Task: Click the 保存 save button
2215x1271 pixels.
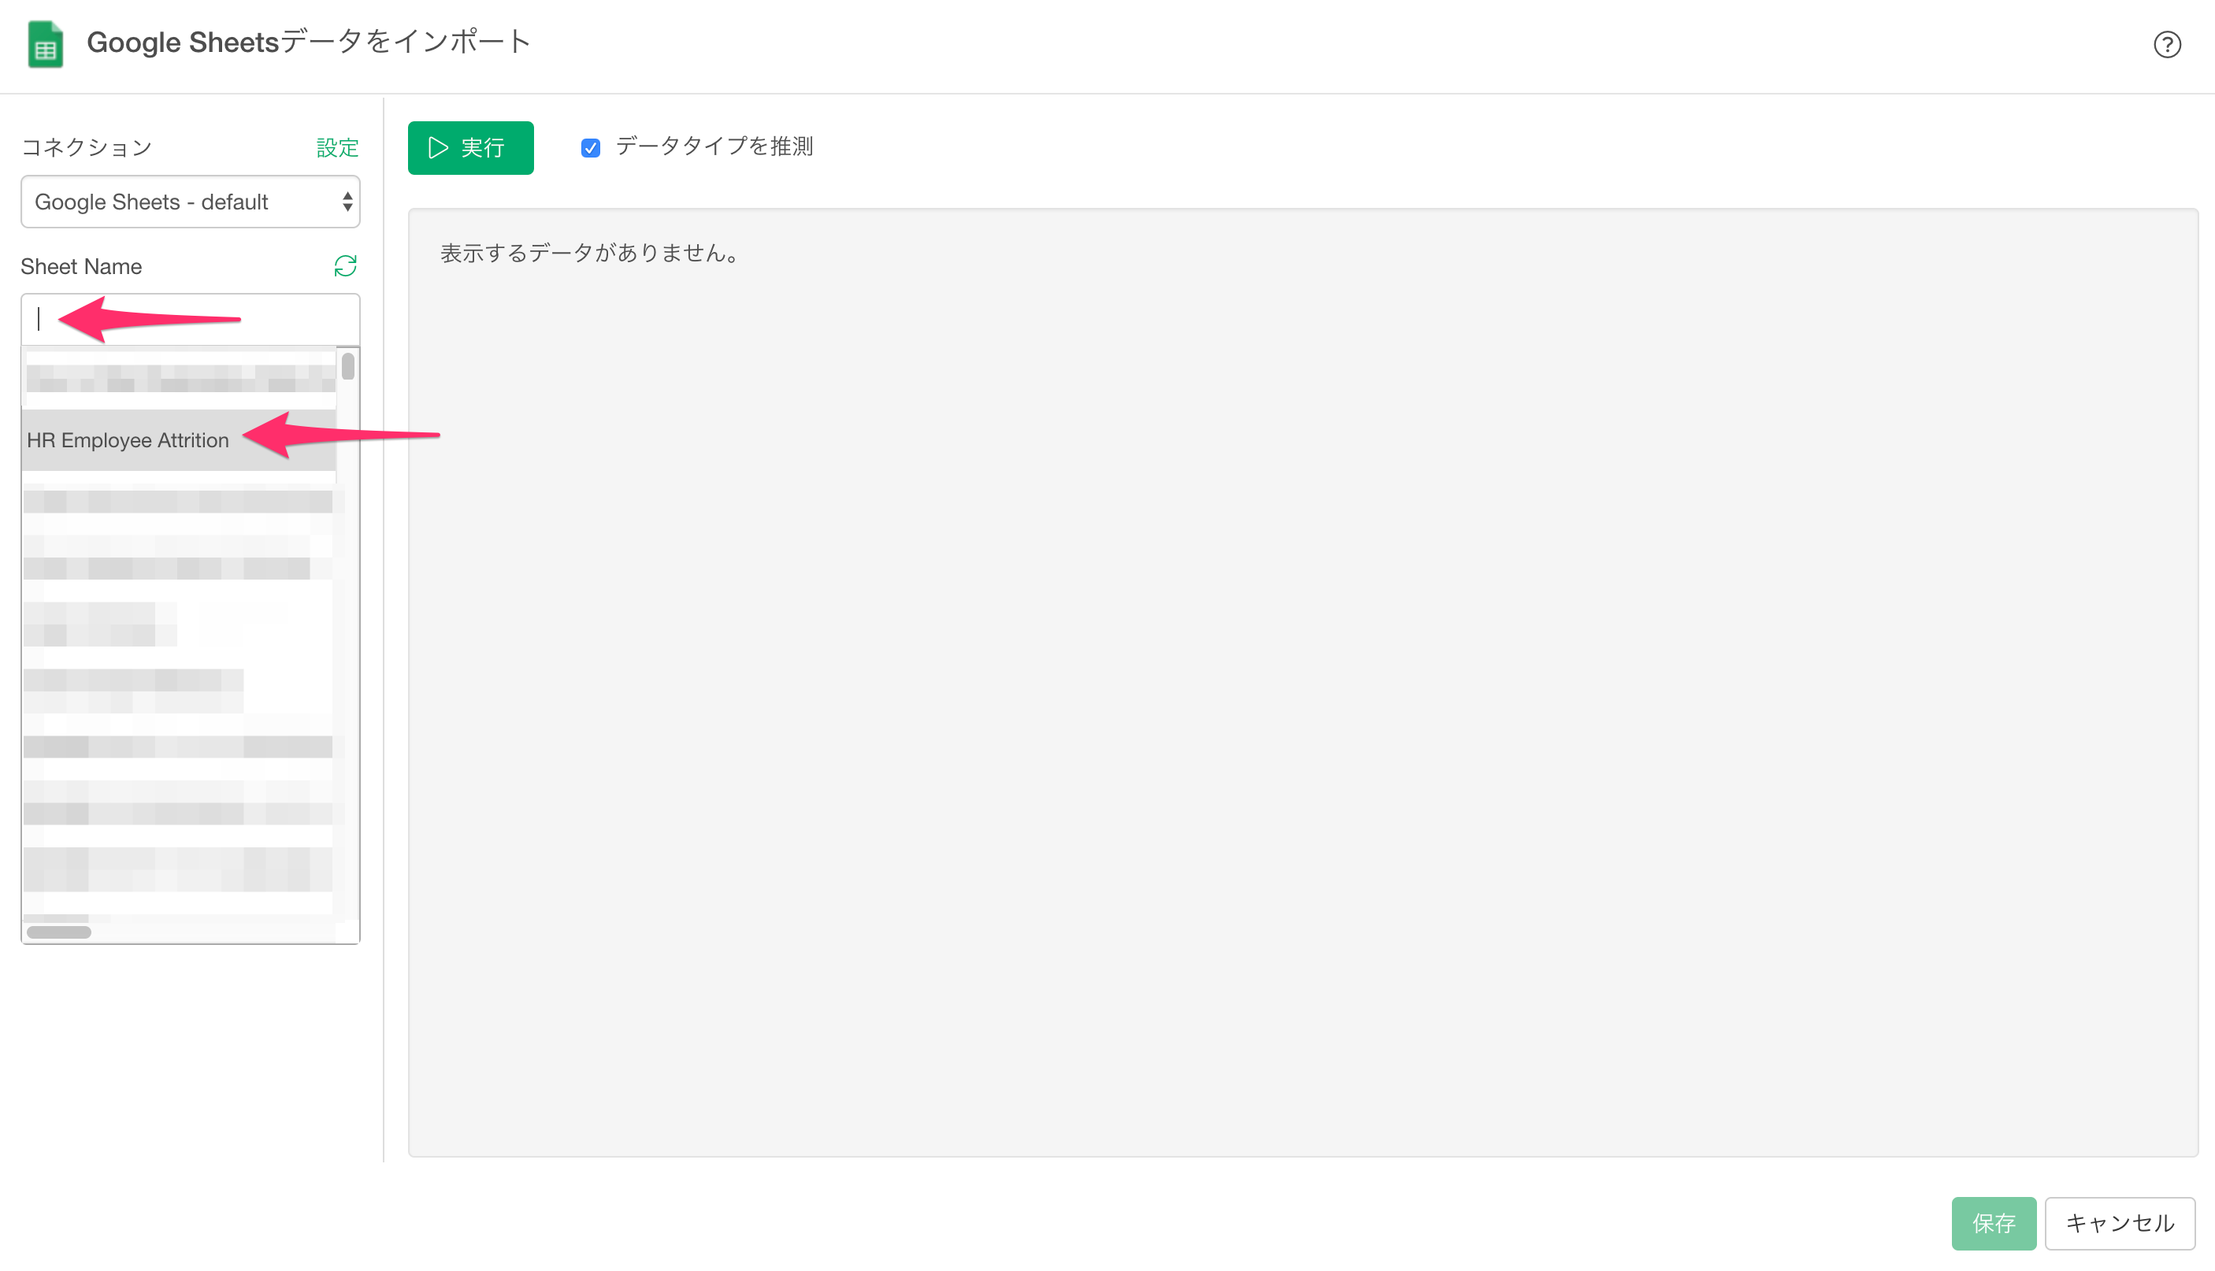Action: pyautogui.click(x=1993, y=1222)
